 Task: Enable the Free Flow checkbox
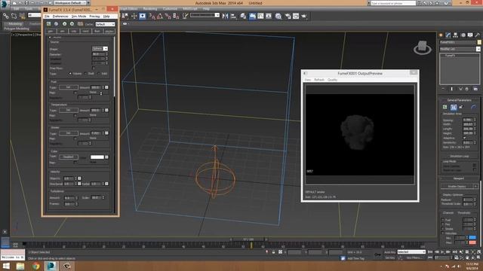pos(94,69)
